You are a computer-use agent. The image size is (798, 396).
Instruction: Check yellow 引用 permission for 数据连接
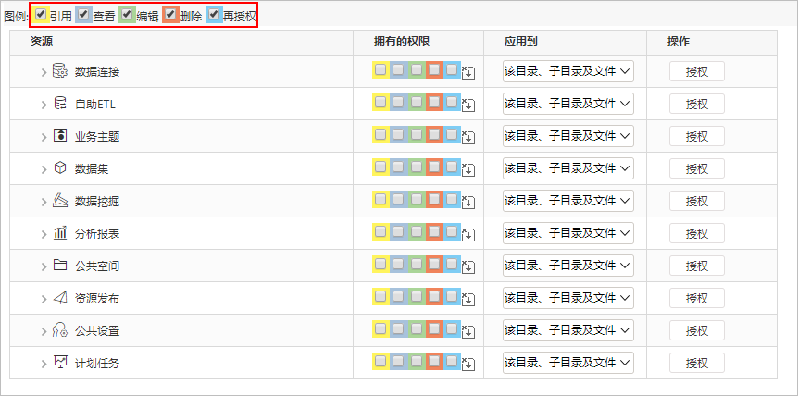(380, 69)
